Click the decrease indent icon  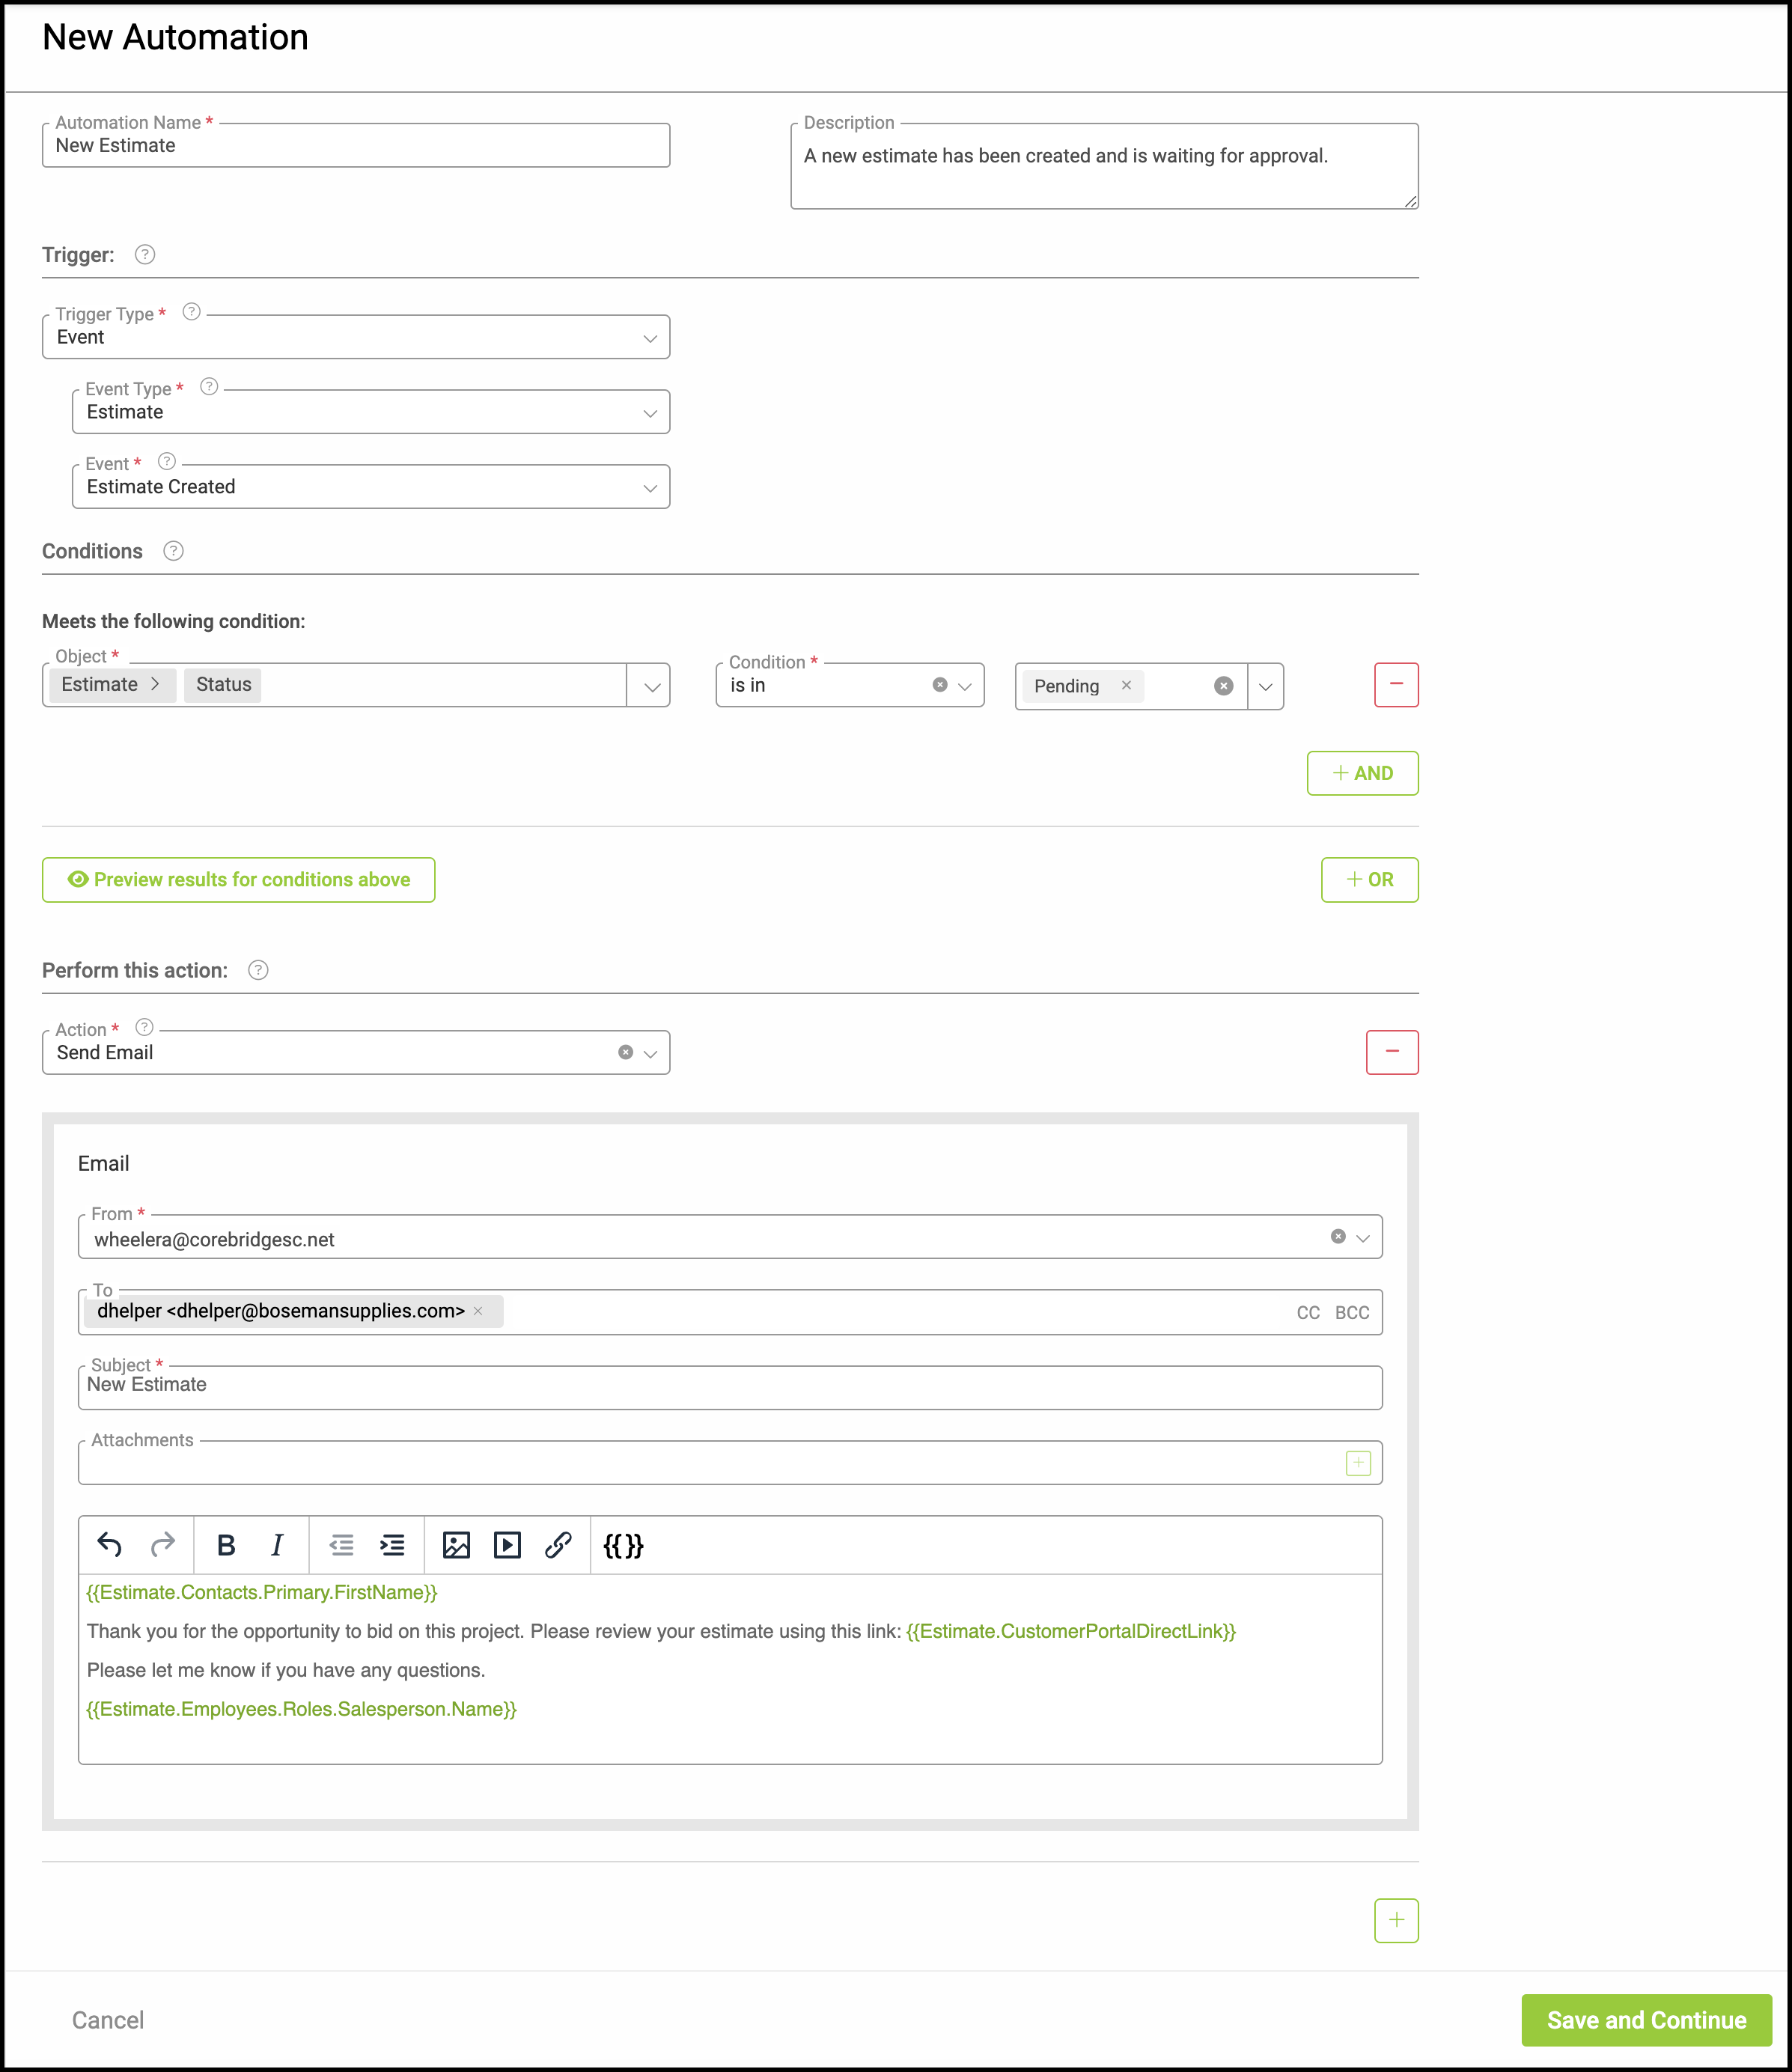pos(341,1545)
